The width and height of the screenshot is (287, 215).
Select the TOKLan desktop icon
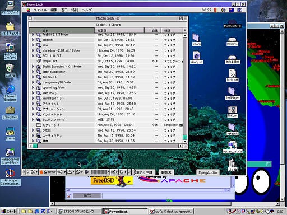(232, 112)
